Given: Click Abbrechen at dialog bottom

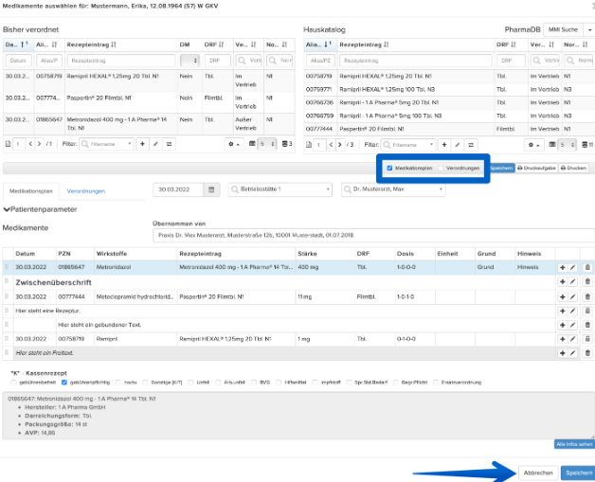Looking at the screenshot, I should tap(538, 473).
